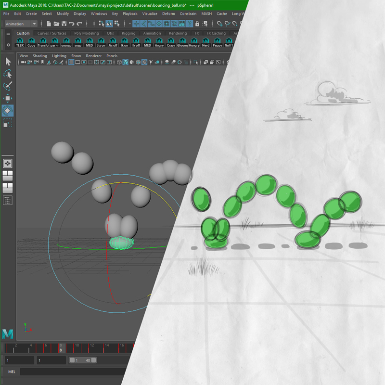The height and width of the screenshot is (385, 385).
Task: Select the Rotate tool
Action: 8,111
